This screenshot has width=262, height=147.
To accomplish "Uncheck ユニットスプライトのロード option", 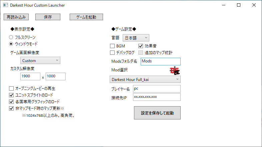I will tap(12, 95).
